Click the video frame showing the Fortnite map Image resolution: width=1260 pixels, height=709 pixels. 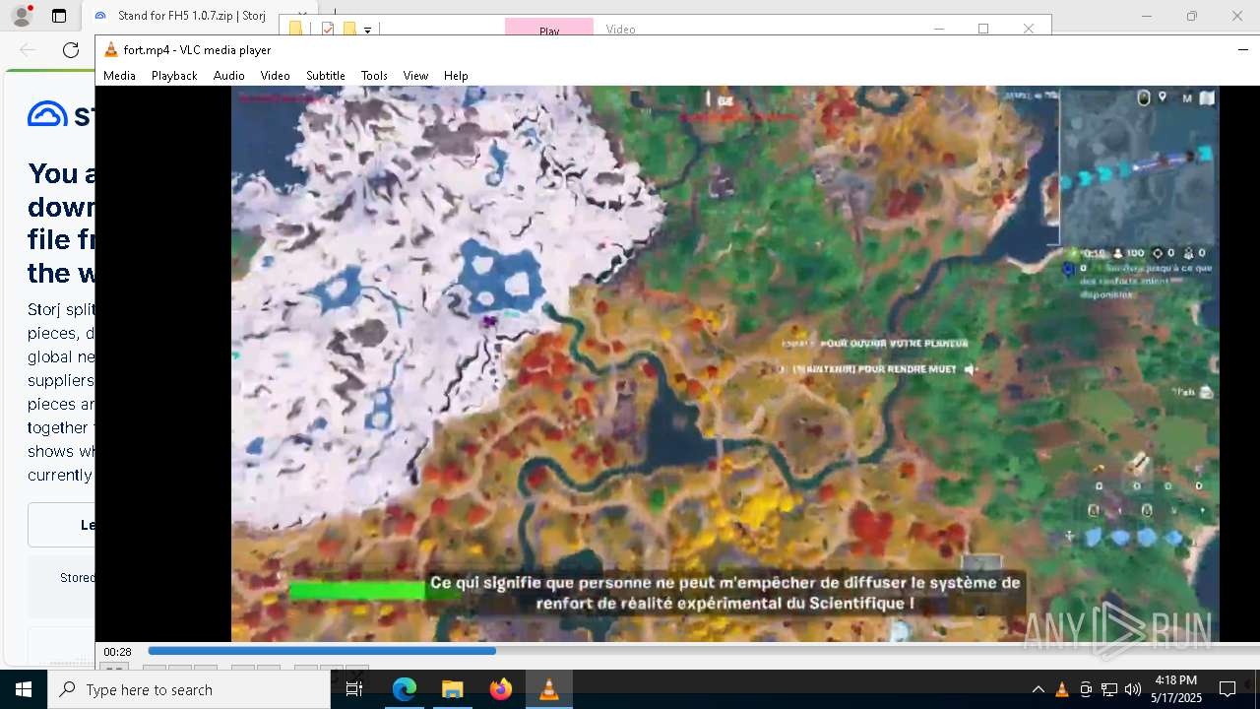point(725,363)
